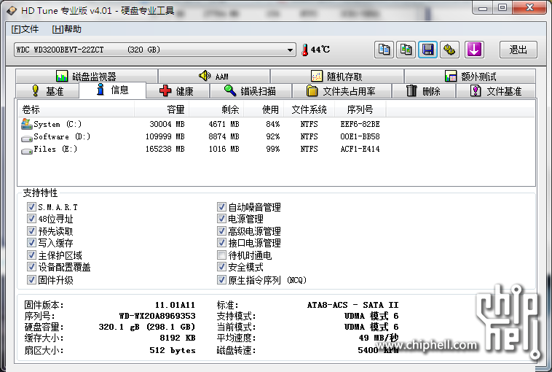The image size is (552, 372).
Task: Toggle the 原生指令序列 (NCQ) checkbox
Action: click(221, 280)
